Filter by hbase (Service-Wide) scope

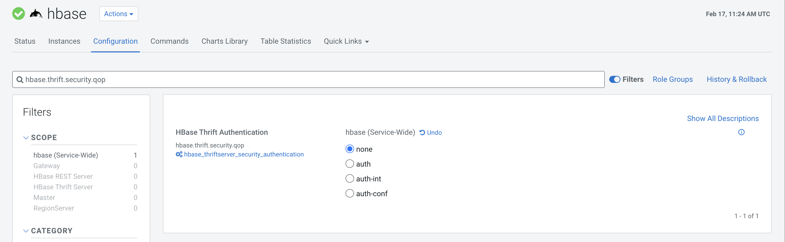pyautogui.click(x=66, y=155)
